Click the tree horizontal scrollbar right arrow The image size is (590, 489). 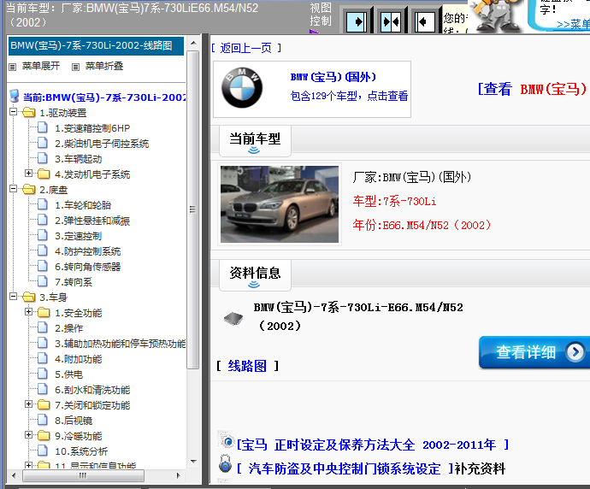coord(179,476)
